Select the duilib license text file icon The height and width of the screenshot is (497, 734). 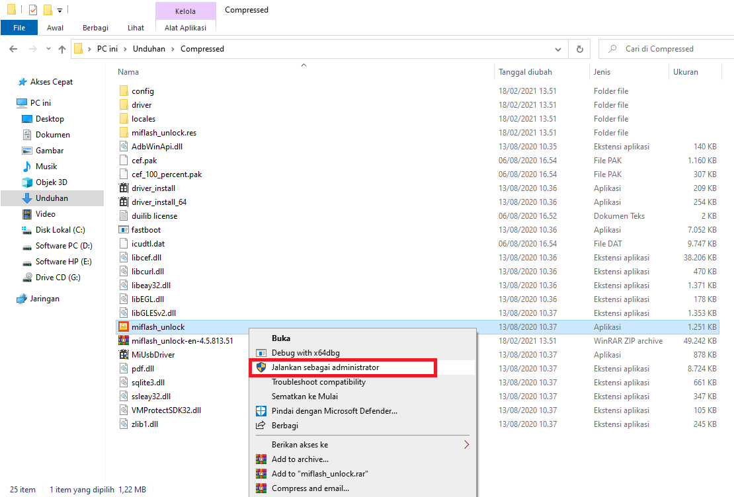[x=124, y=215]
